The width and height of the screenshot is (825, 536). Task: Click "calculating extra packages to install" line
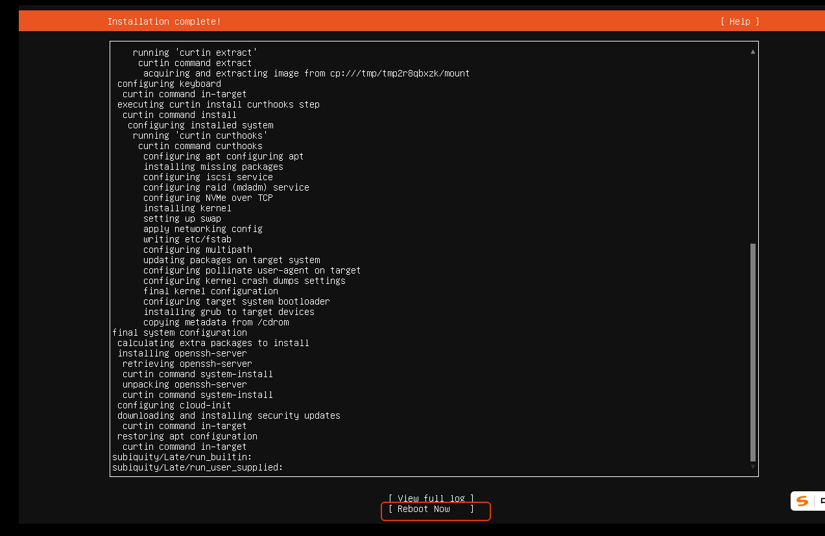213,343
